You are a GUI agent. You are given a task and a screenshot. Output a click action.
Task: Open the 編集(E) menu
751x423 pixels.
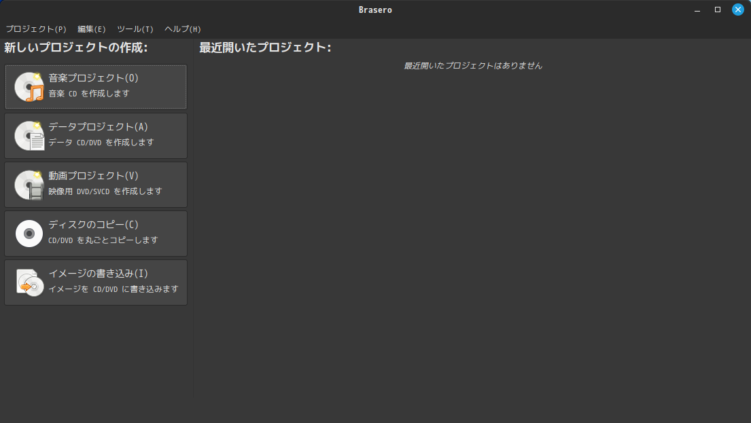point(92,29)
